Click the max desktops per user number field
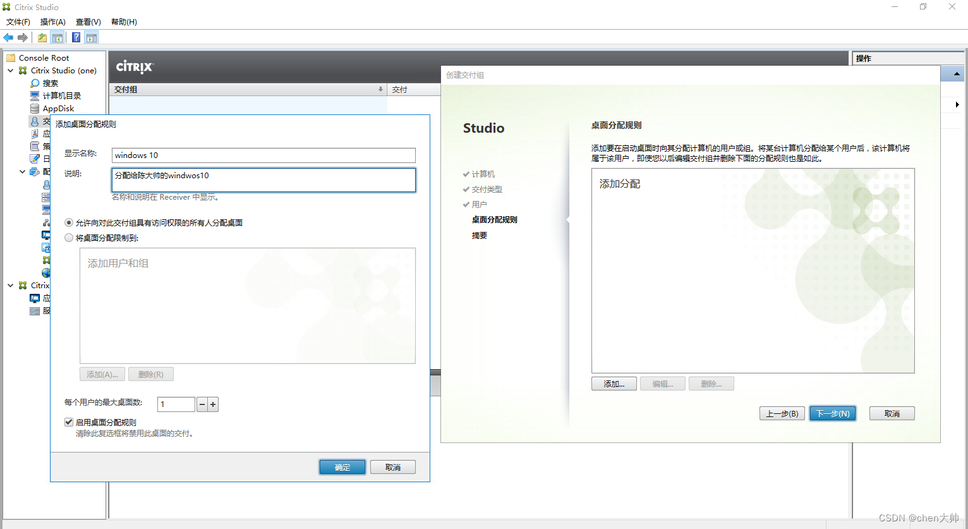The image size is (968, 529). coord(176,404)
